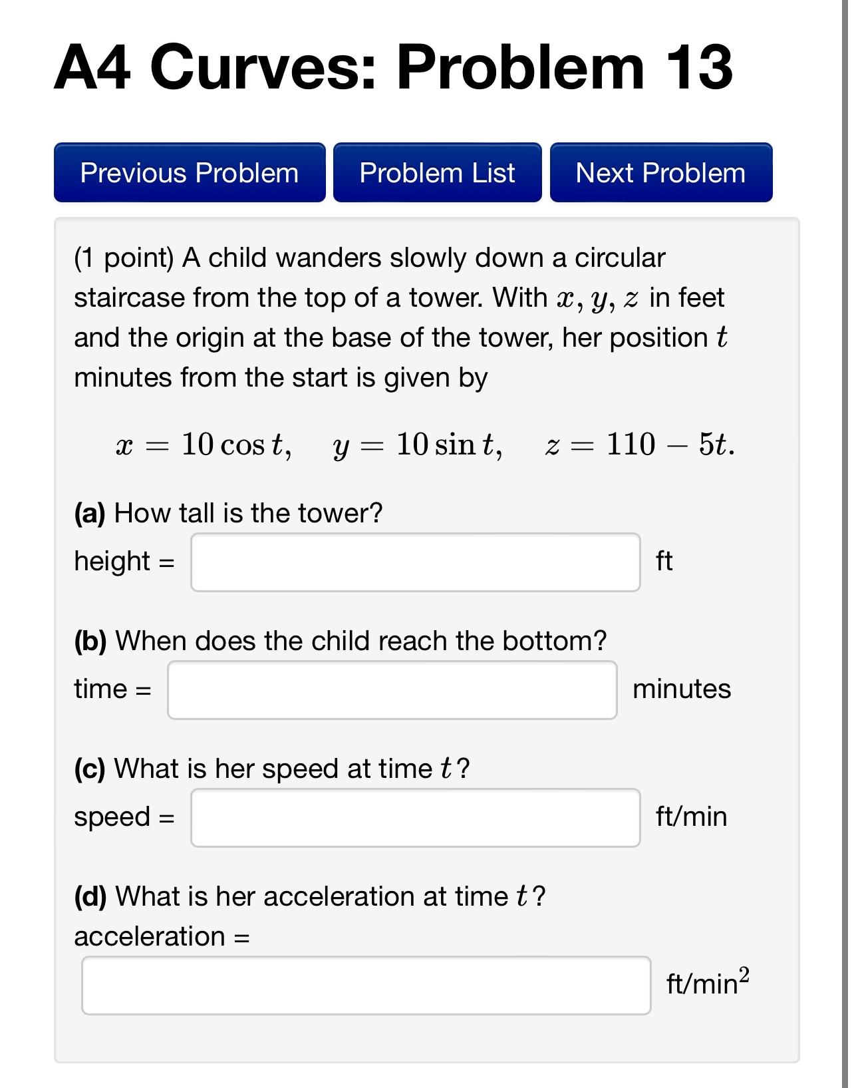This screenshot has height=1088, width=854.
Task: Click the Previous Problem button
Action: [x=188, y=173]
